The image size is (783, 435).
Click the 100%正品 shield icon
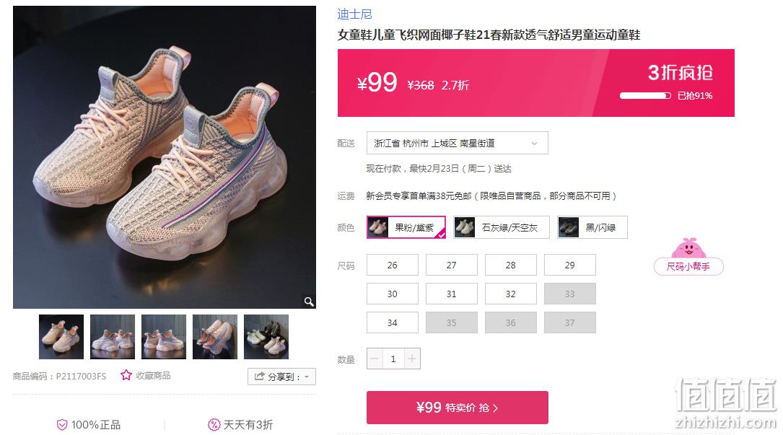[x=62, y=424]
